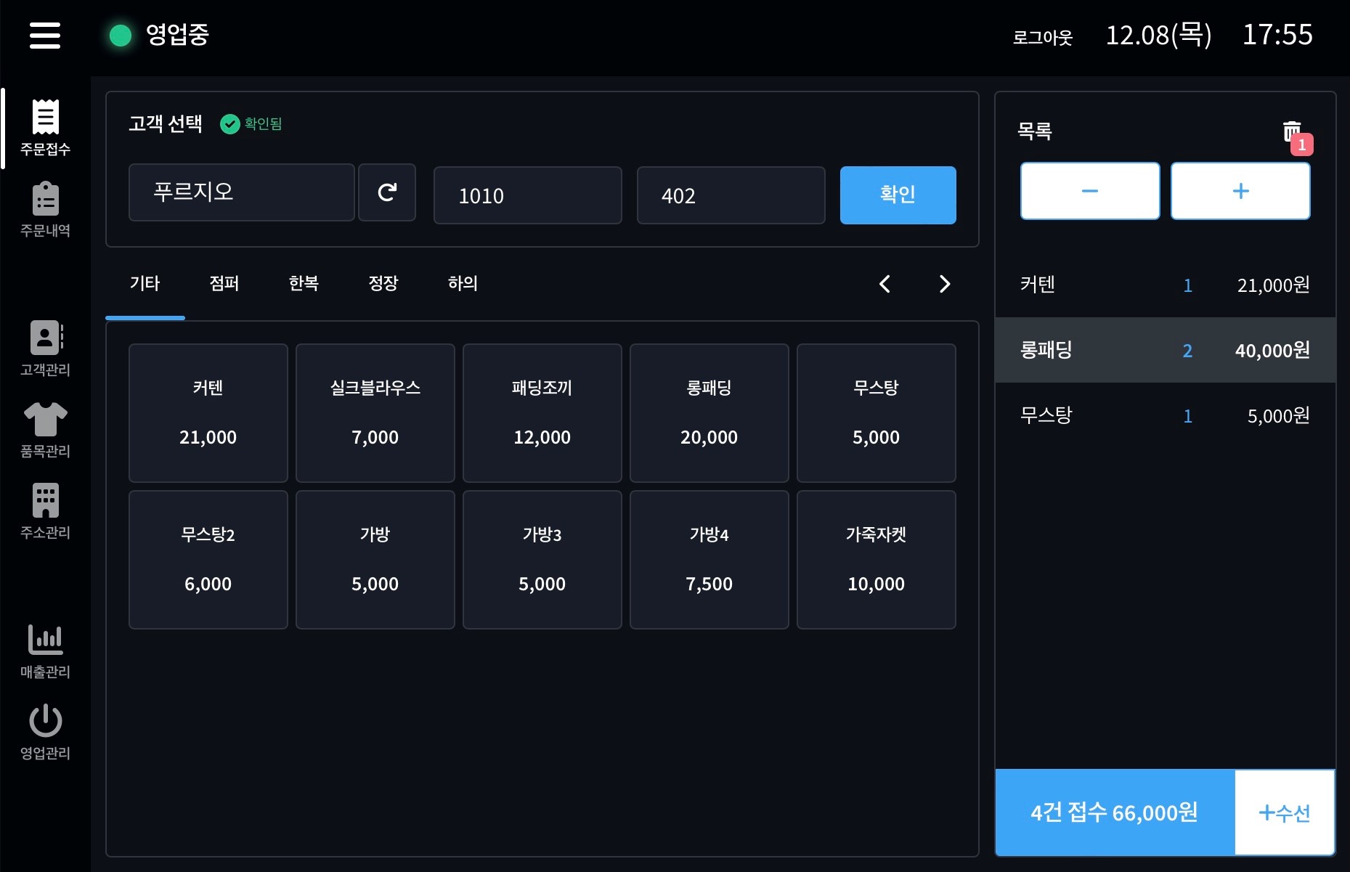Decrease quantity with minus button
The width and height of the screenshot is (1350, 872).
(x=1090, y=191)
